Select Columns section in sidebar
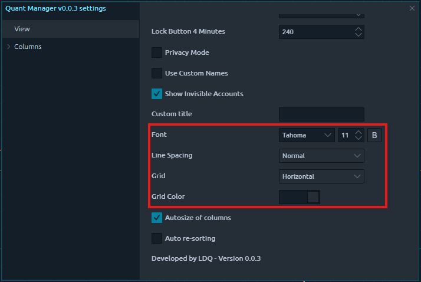Screen dimensions: 421x282 [x=28, y=47]
